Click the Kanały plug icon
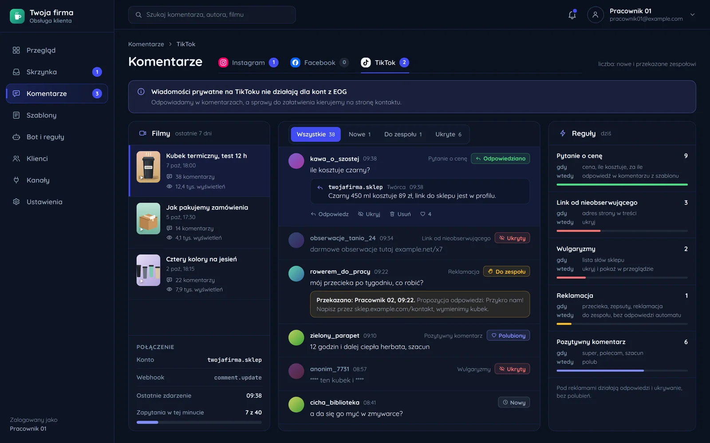 coord(16,180)
